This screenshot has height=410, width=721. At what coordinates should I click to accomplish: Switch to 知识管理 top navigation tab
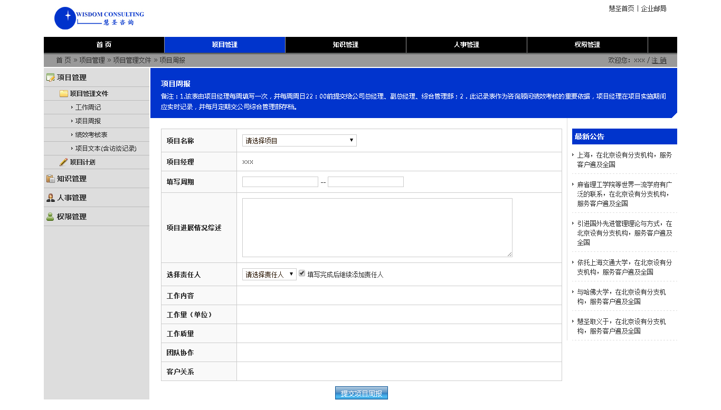point(345,45)
